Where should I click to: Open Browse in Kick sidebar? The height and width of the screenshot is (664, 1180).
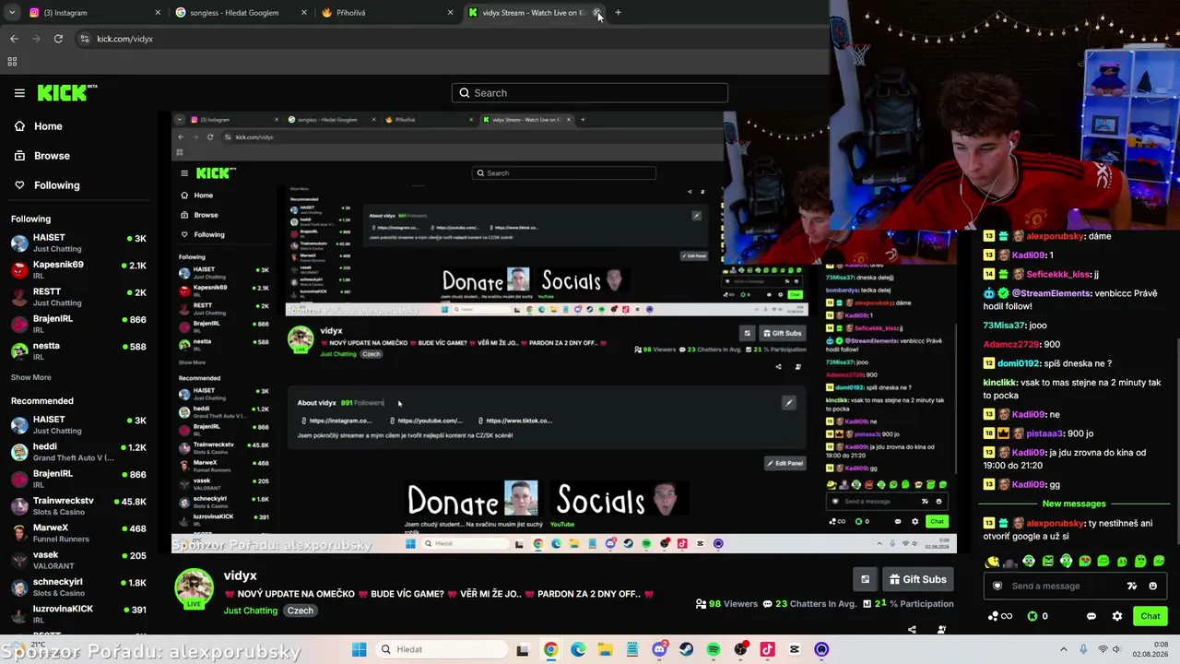[42, 156]
